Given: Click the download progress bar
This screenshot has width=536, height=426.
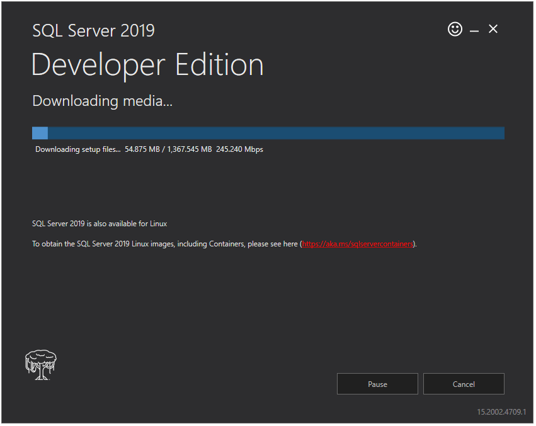Looking at the screenshot, I should click(268, 133).
